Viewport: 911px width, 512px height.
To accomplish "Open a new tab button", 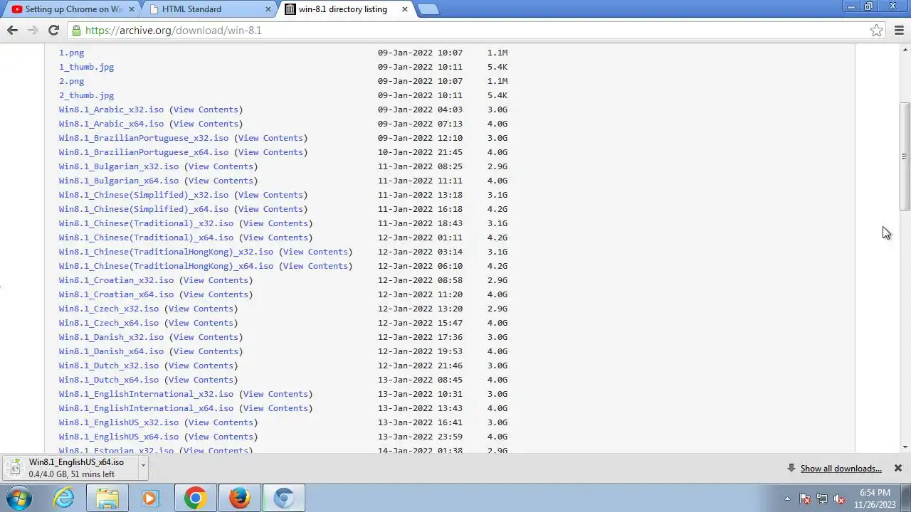I will pyautogui.click(x=428, y=9).
